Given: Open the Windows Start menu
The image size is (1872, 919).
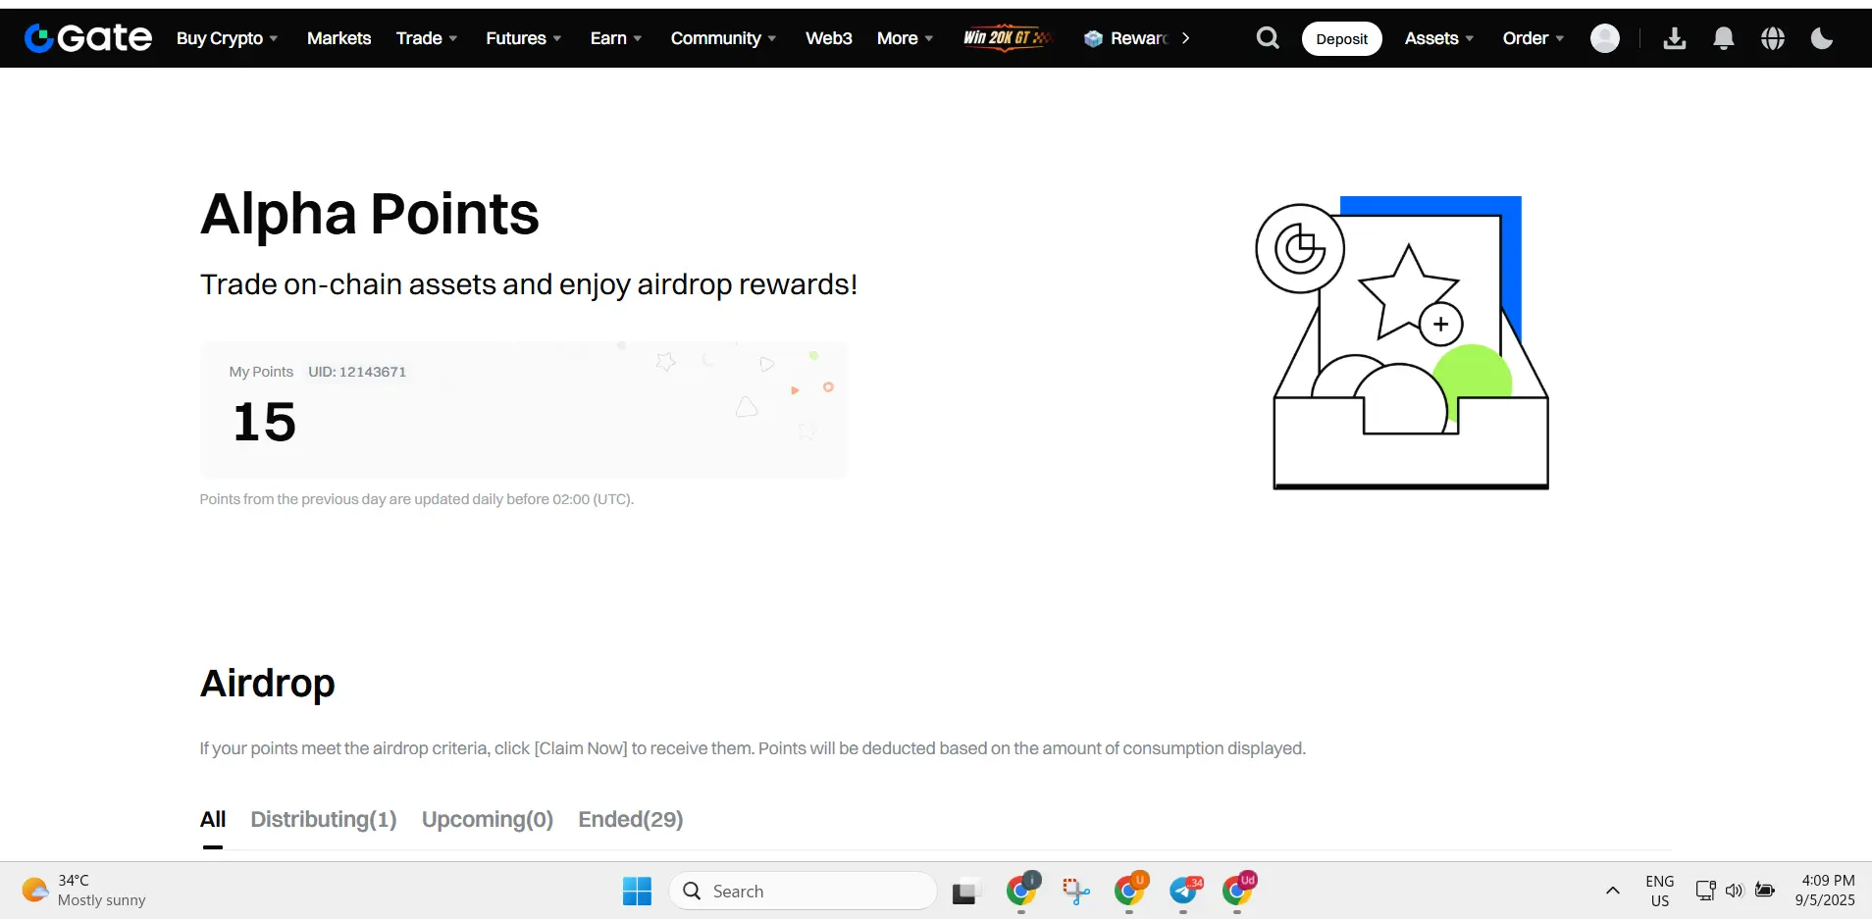Looking at the screenshot, I should pyautogui.click(x=637, y=891).
